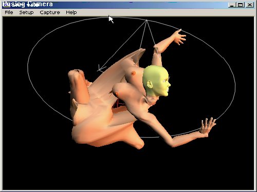Viewport: 257px width, 192px height.
Task: Select the figure's outstretched lower hand
Action: (207, 127)
